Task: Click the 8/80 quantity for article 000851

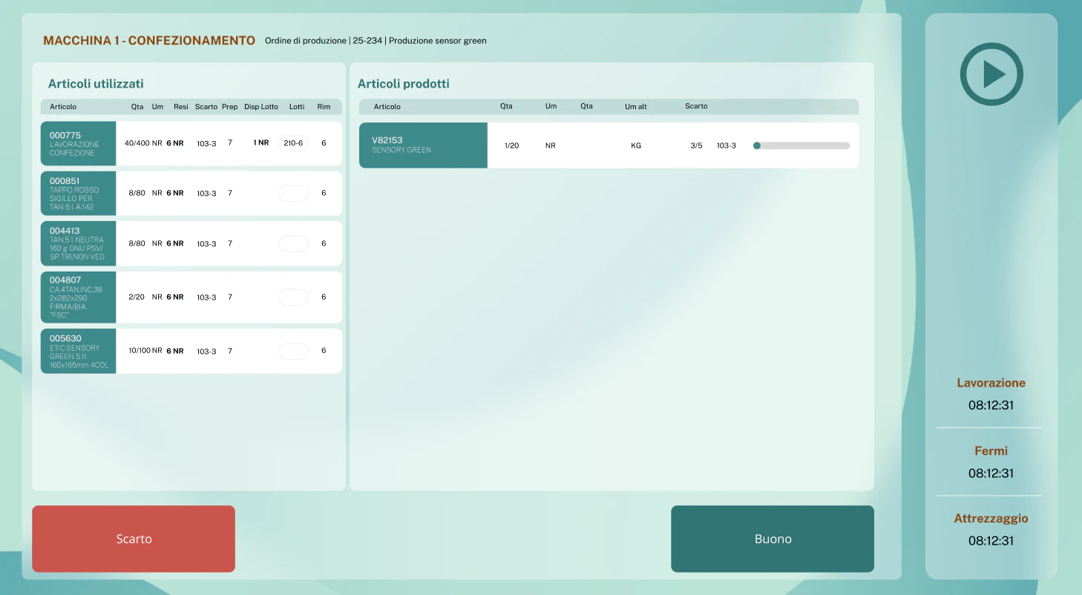Action: (x=137, y=193)
